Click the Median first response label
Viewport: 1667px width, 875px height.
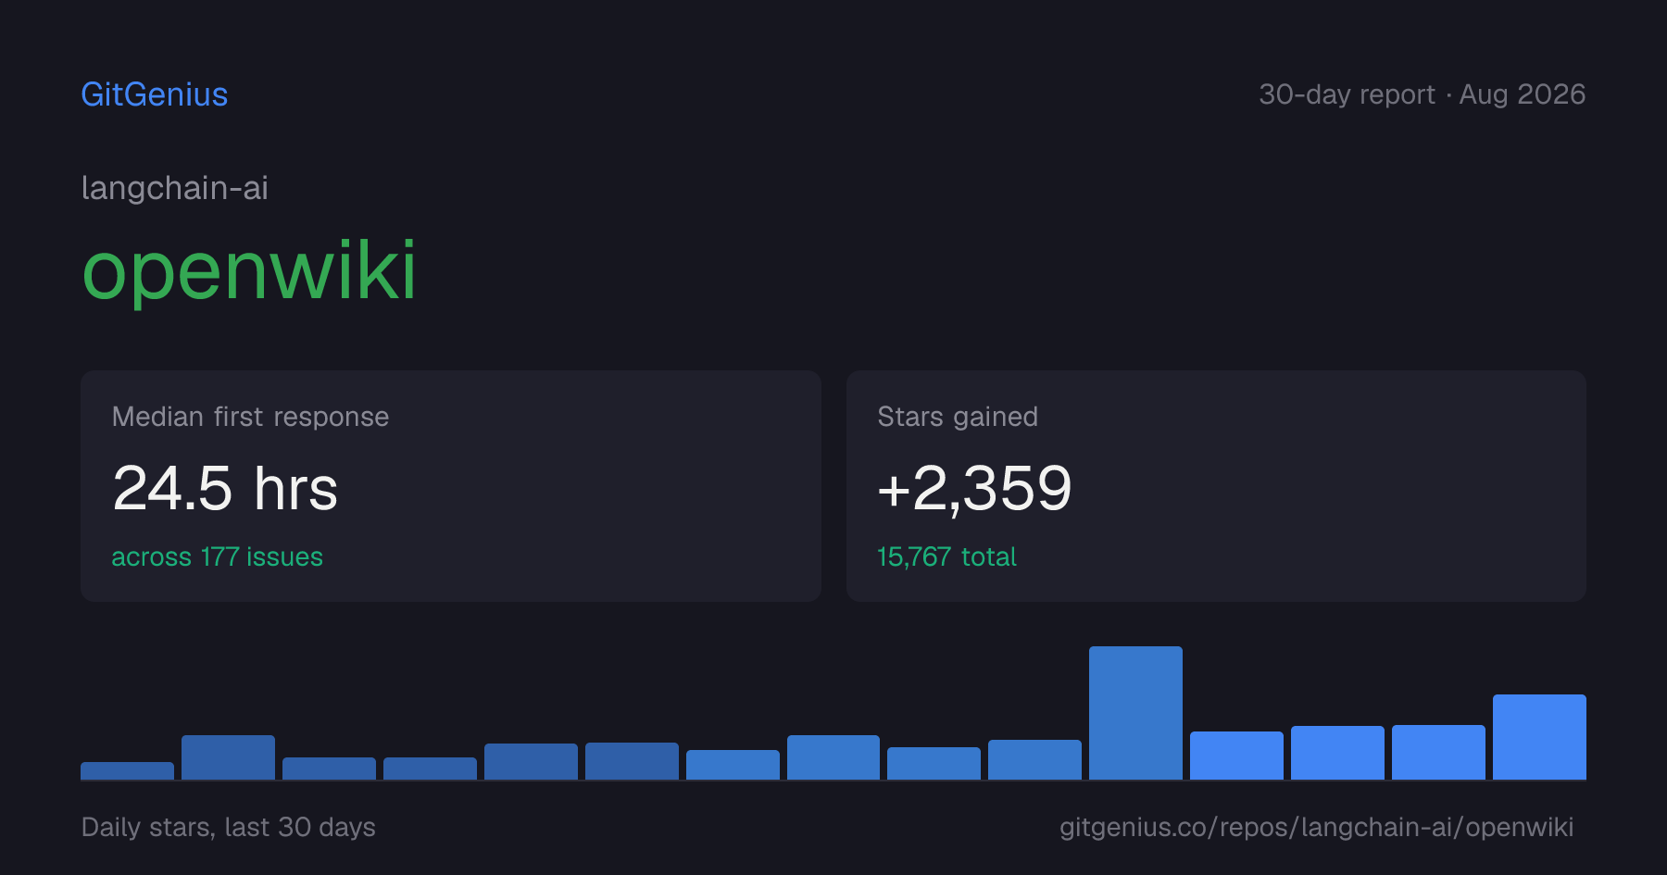point(250,417)
